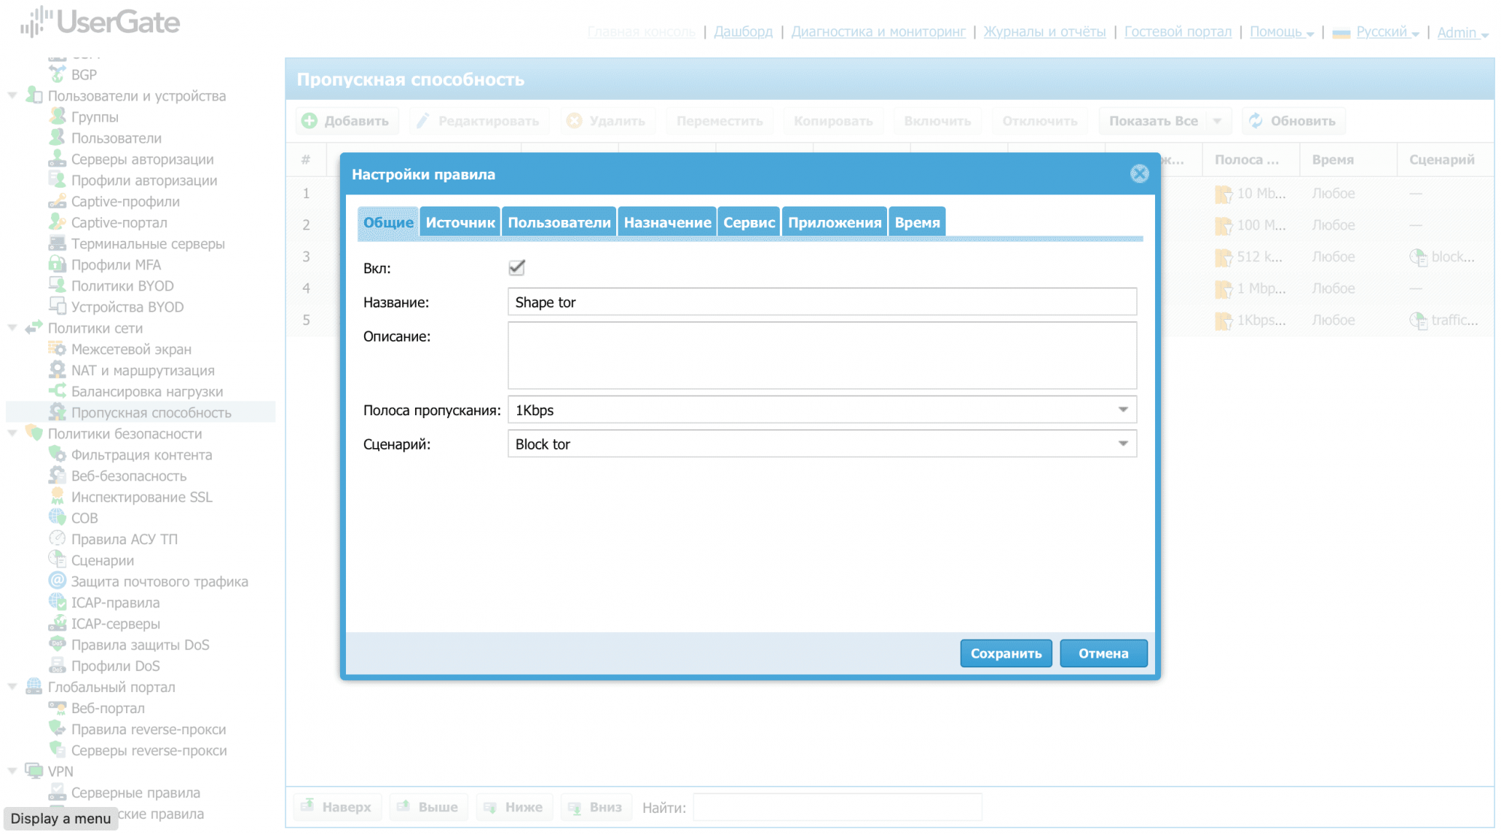Click the Обновить refresh icon
The image size is (1501, 834).
[x=1256, y=121]
